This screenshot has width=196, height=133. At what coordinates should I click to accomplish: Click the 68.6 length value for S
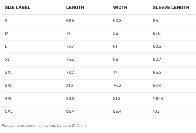pyautogui.click(x=70, y=21)
